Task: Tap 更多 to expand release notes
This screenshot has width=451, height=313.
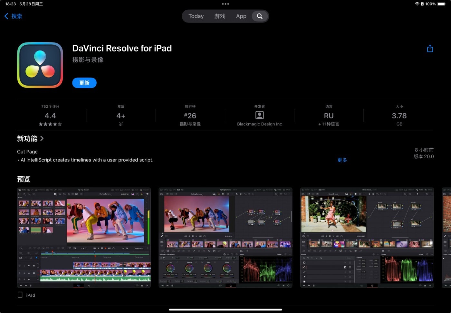Action: [x=342, y=160]
